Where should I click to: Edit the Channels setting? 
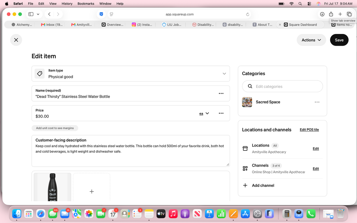[x=316, y=169]
